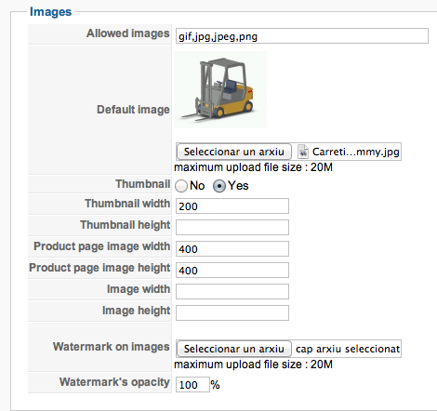Click the empty Thumbnail height field

click(x=232, y=227)
